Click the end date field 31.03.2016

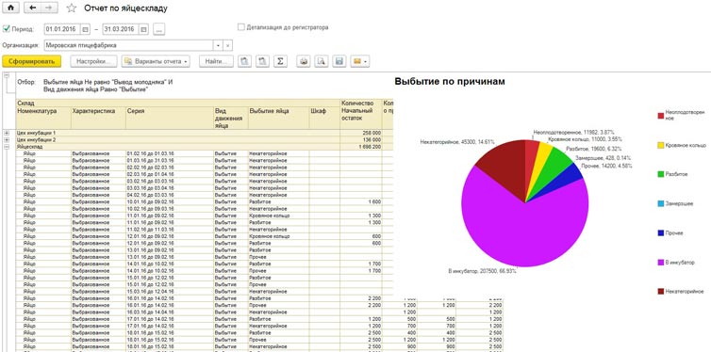pyautogui.click(x=121, y=29)
